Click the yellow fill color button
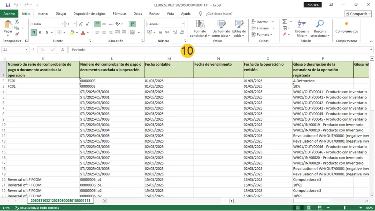The height and width of the screenshot is (211, 375). point(72,33)
